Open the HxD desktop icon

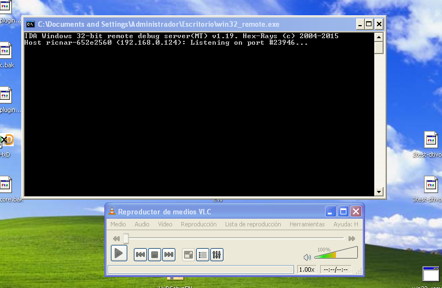[5, 143]
